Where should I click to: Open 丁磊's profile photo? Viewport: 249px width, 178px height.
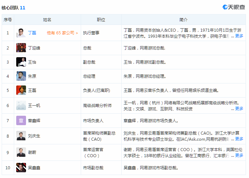21,33
